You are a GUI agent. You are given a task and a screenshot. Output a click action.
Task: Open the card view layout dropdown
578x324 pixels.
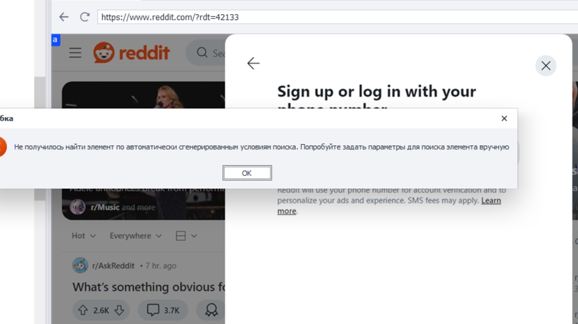click(x=186, y=236)
